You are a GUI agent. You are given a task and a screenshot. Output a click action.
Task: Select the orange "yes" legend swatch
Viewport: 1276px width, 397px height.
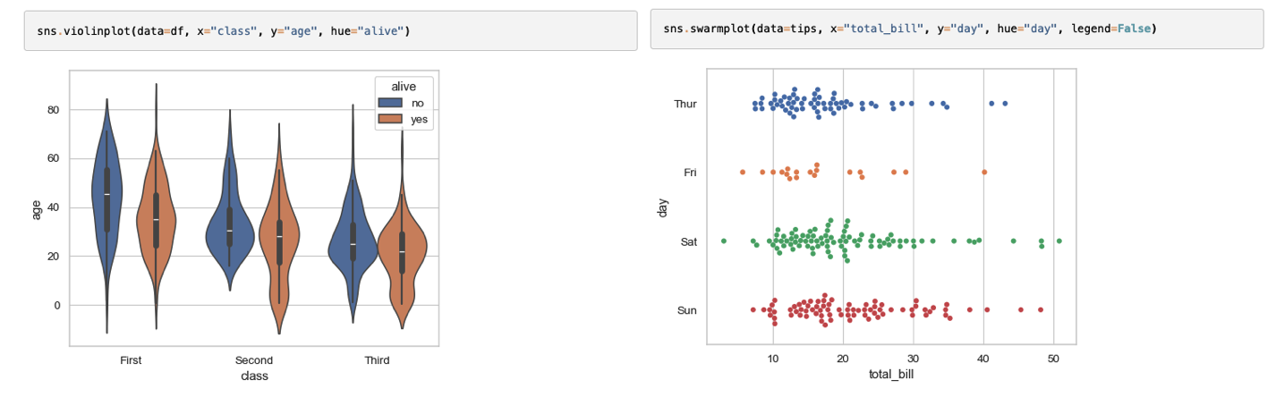coord(391,119)
